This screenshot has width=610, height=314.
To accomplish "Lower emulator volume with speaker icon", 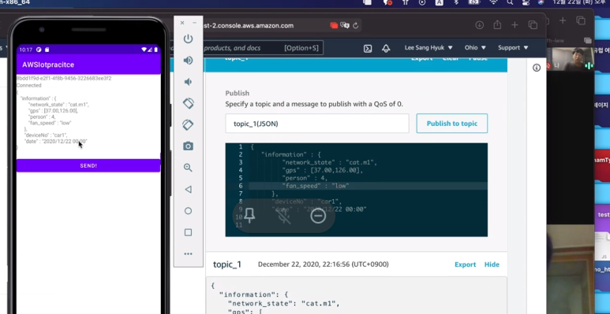I will point(188,82).
